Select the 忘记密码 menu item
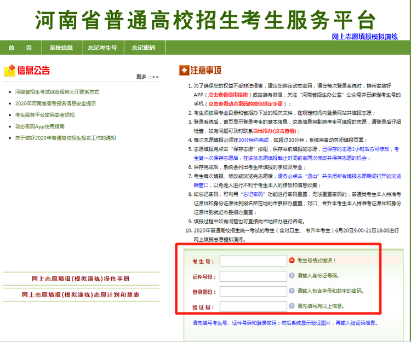Viewport: 411px width, 342px height. coord(144,48)
